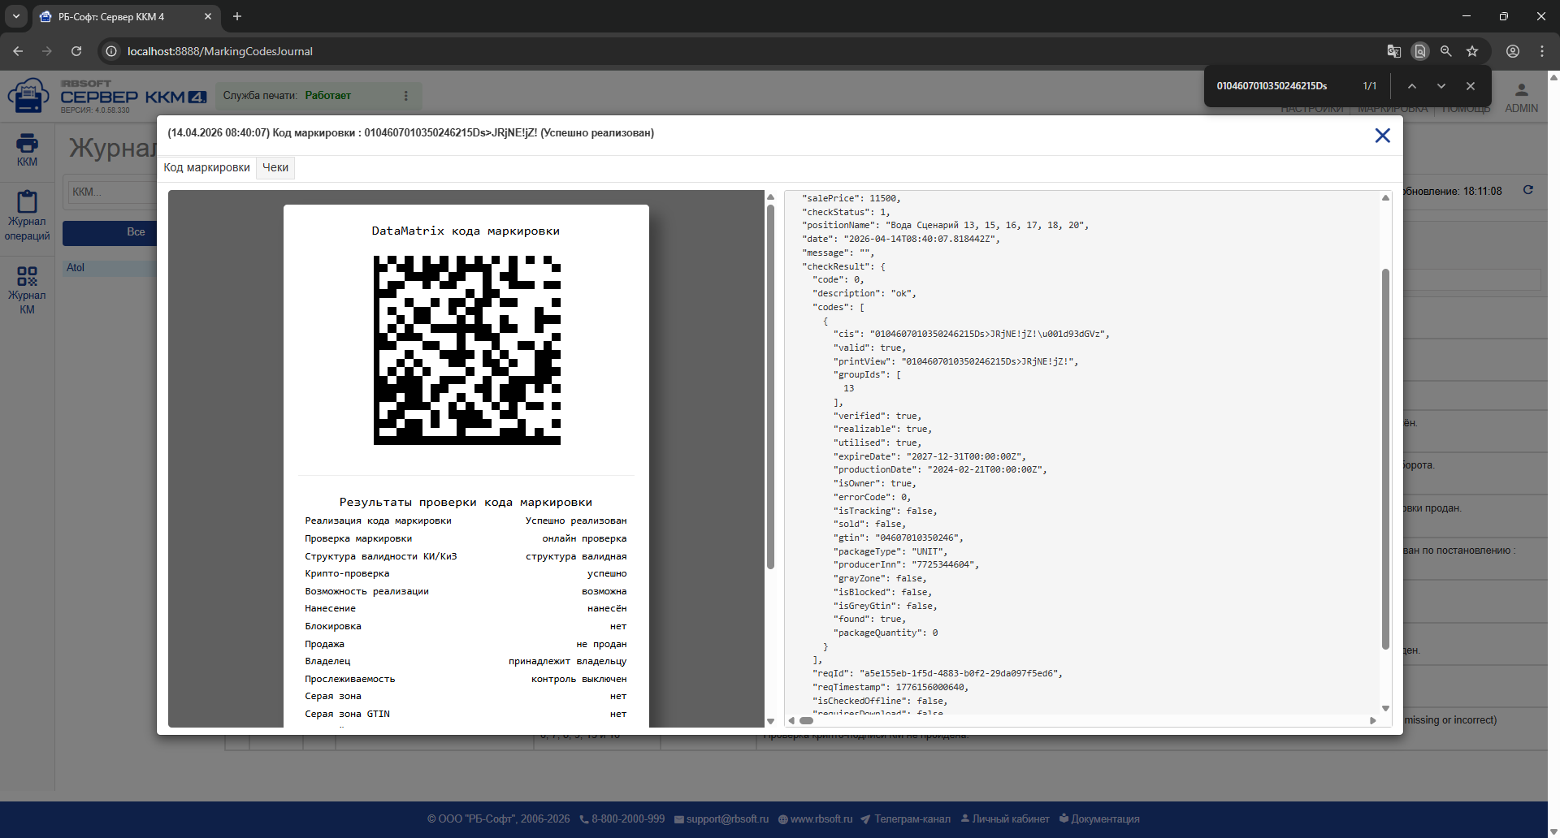Open a new browser tab

click(x=237, y=16)
